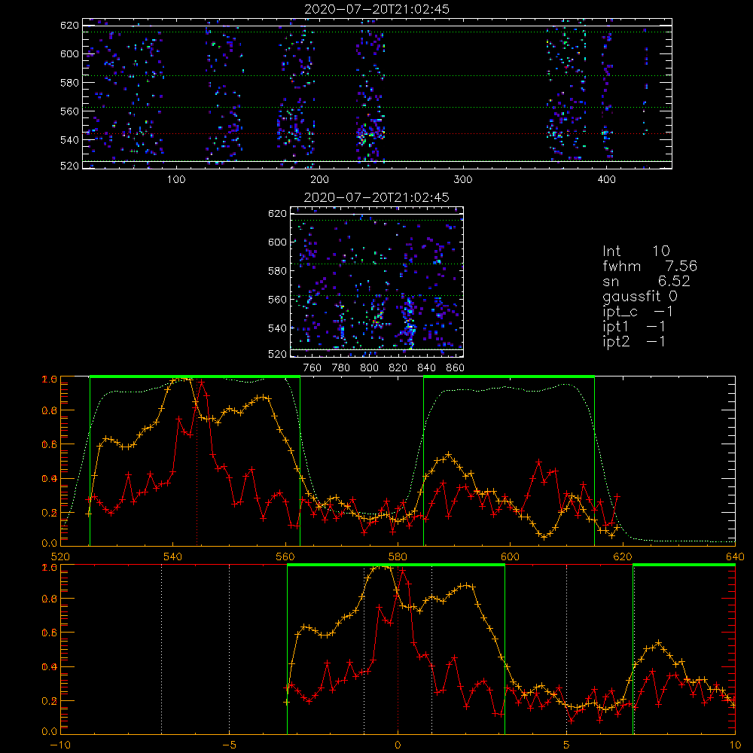
Task: Click the '-5' label on the bottom plot axis
Action: [229, 745]
